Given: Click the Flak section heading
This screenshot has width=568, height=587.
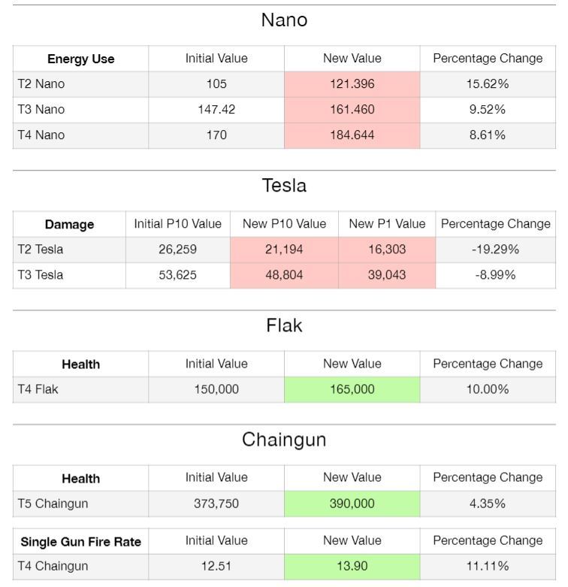Looking at the screenshot, I should [x=284, y=325].
